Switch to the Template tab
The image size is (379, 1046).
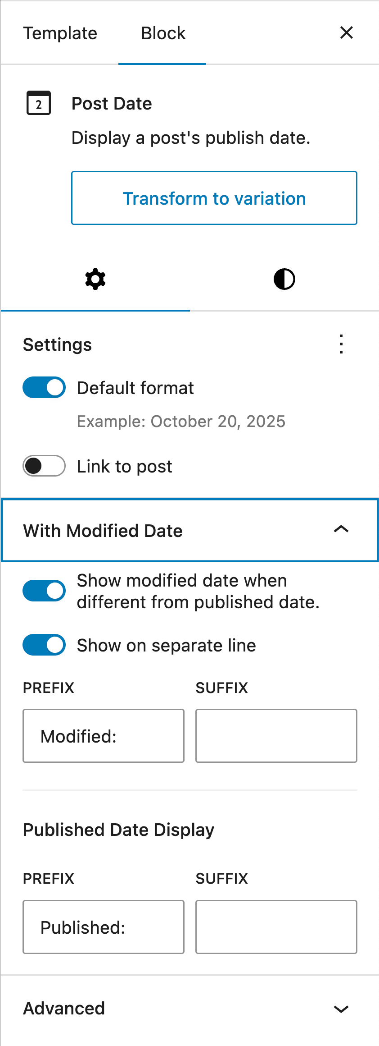point(60,33)
